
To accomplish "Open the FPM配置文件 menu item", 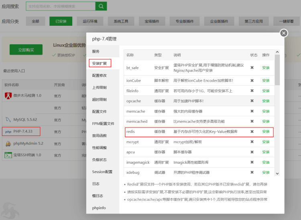I will tap(103, 123).
